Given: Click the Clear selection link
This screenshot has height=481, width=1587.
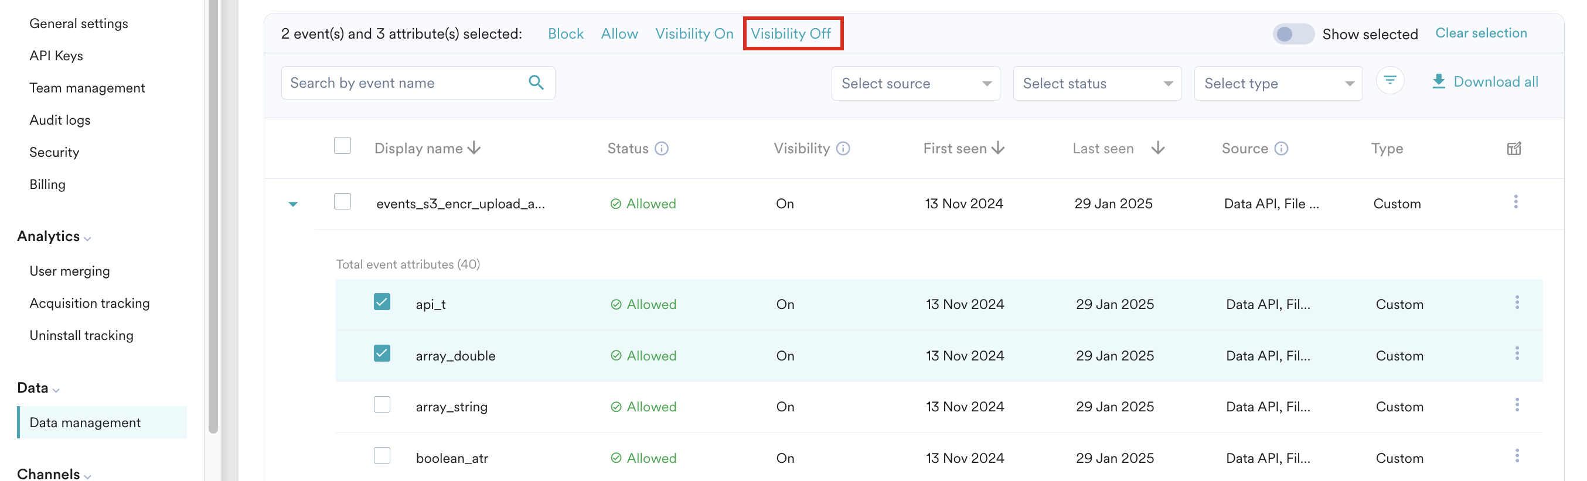Looking at the screenshot, I should tap(1481, 33).
